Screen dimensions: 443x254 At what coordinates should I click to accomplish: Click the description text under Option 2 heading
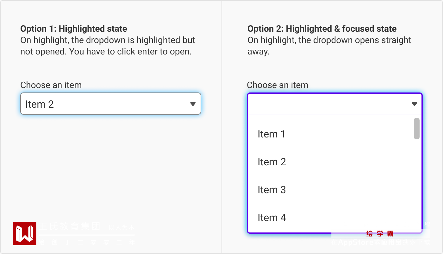click(x=329, y=46)
